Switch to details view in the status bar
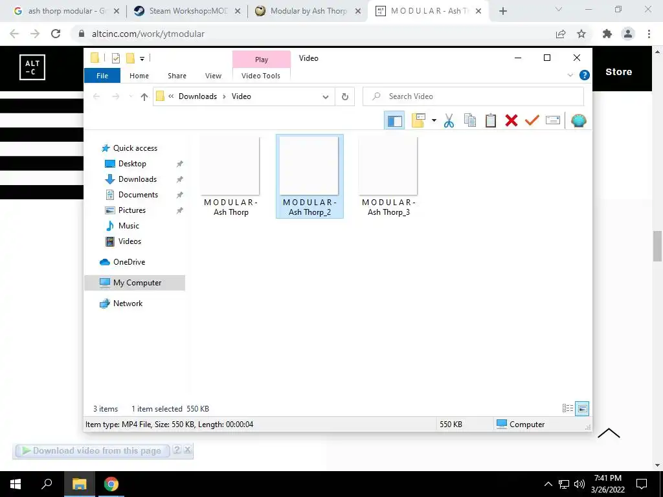 (568, 408)
